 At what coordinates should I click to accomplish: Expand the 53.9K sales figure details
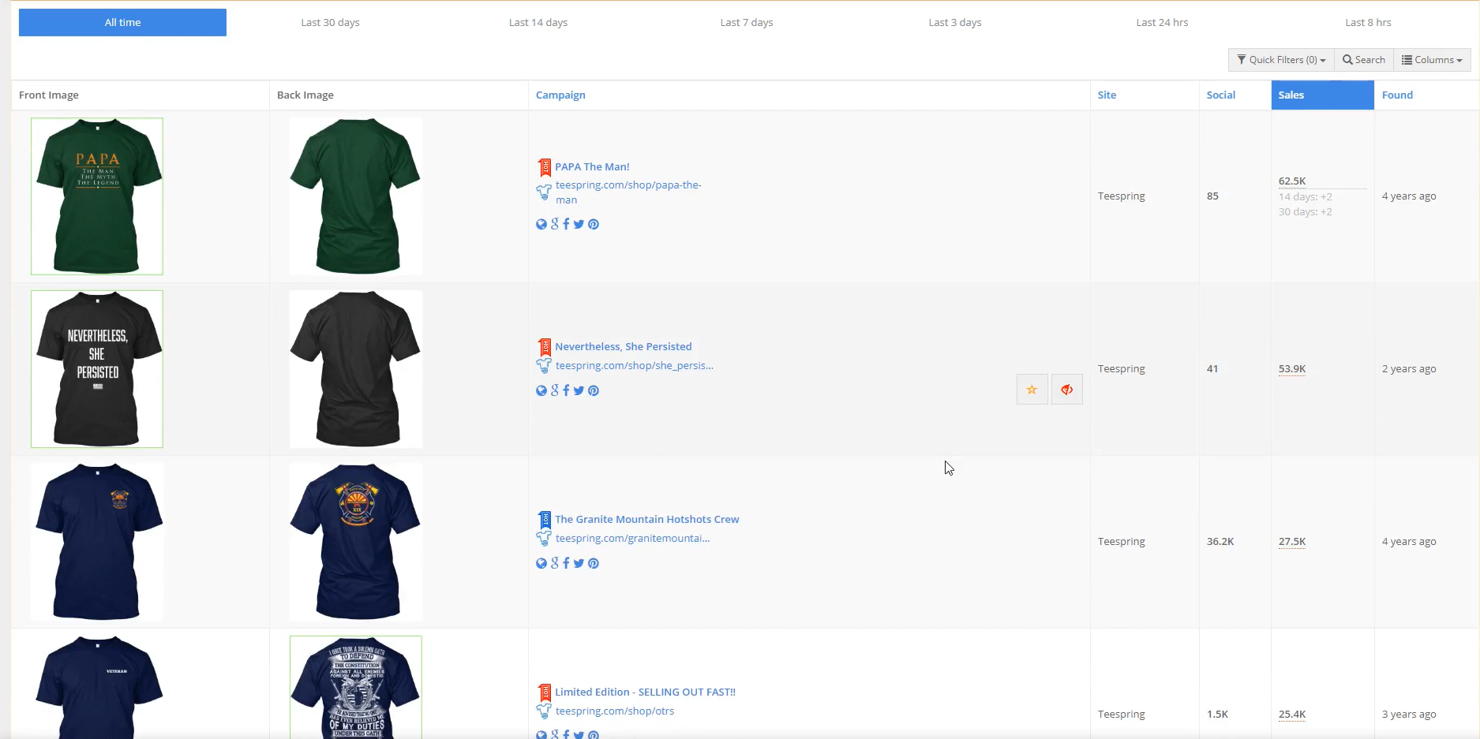[x=1291, y=368]
